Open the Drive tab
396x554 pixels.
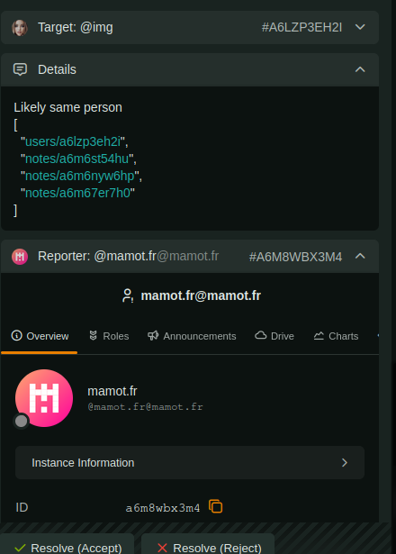point(274,336)
